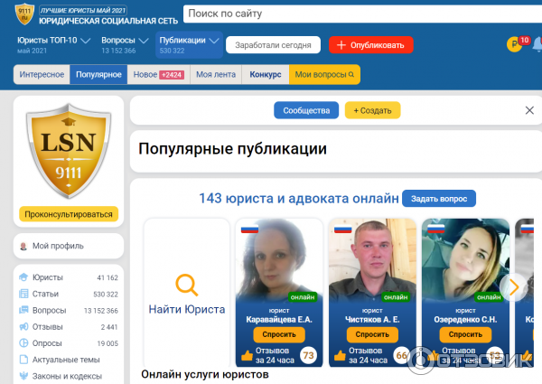Click Спросить under Каравайцева Е.А.
Viewport: 542px width, 384px height.
(x=279, y=334)
